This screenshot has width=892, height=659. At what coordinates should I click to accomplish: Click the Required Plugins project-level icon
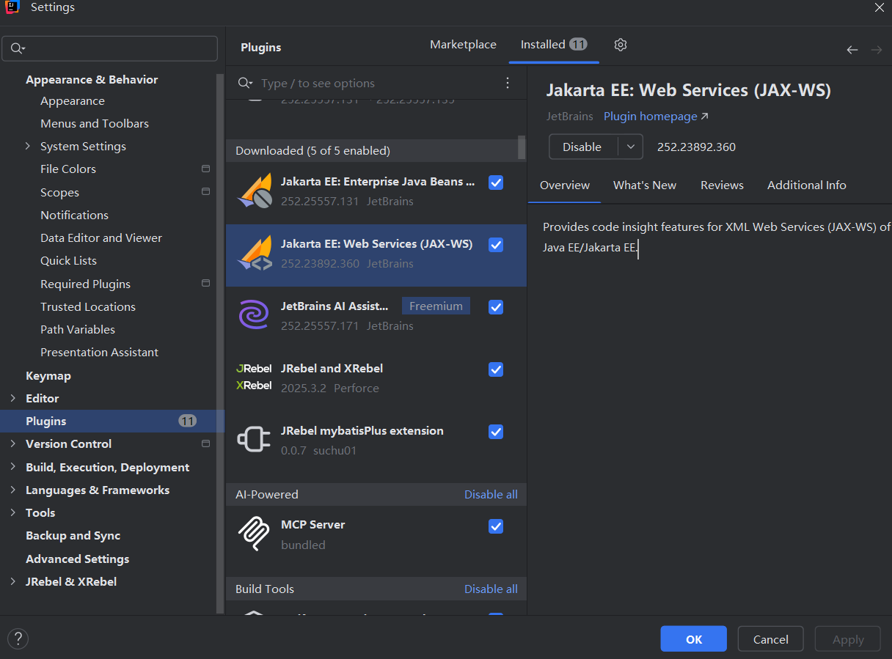pyautogui.click(x=205, y=283)
